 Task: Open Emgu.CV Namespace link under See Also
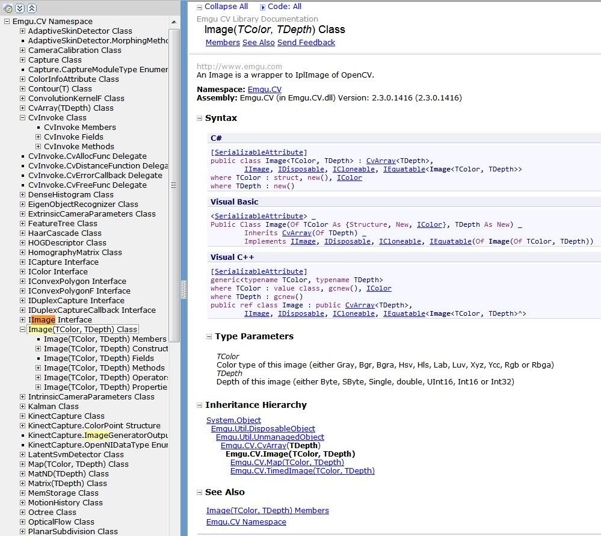tap(246, 522)
